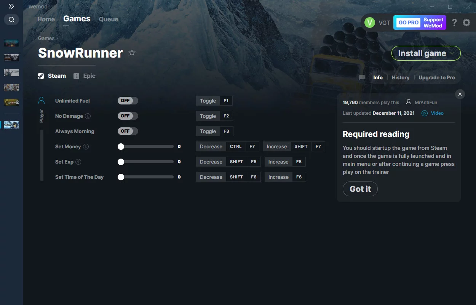Click the VGT user avatar
The image size is (476, 305).
click(x=370, y=22)
